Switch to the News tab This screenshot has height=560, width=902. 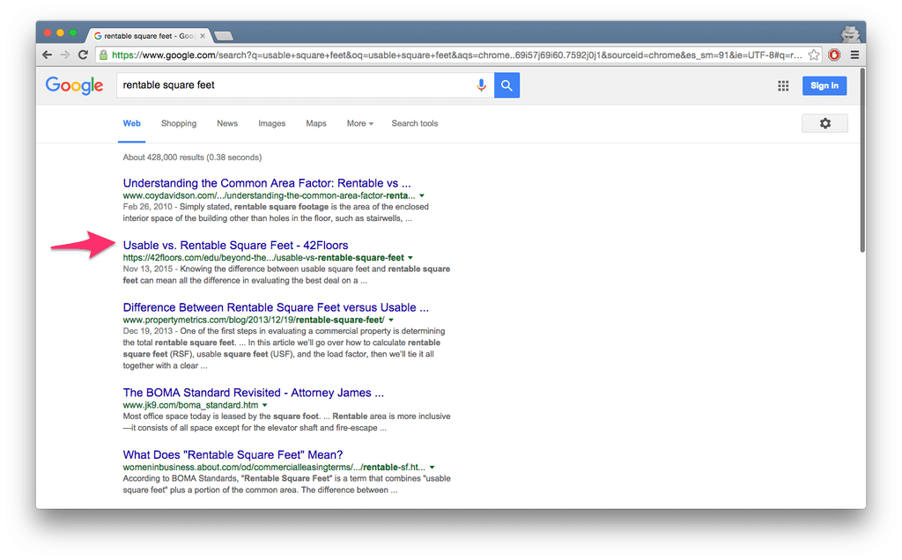[227, 123]
